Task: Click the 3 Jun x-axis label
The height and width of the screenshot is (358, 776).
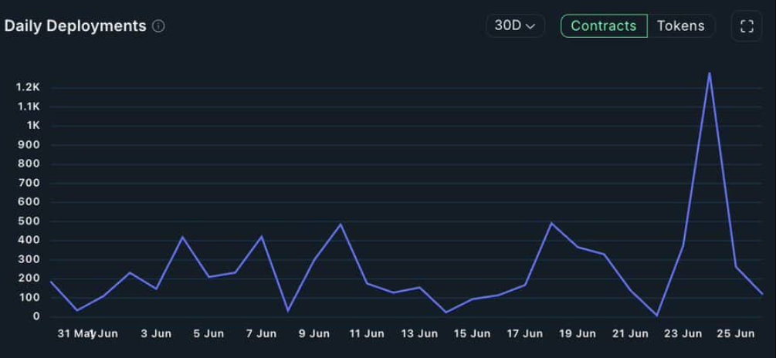Action: [156, 334]
